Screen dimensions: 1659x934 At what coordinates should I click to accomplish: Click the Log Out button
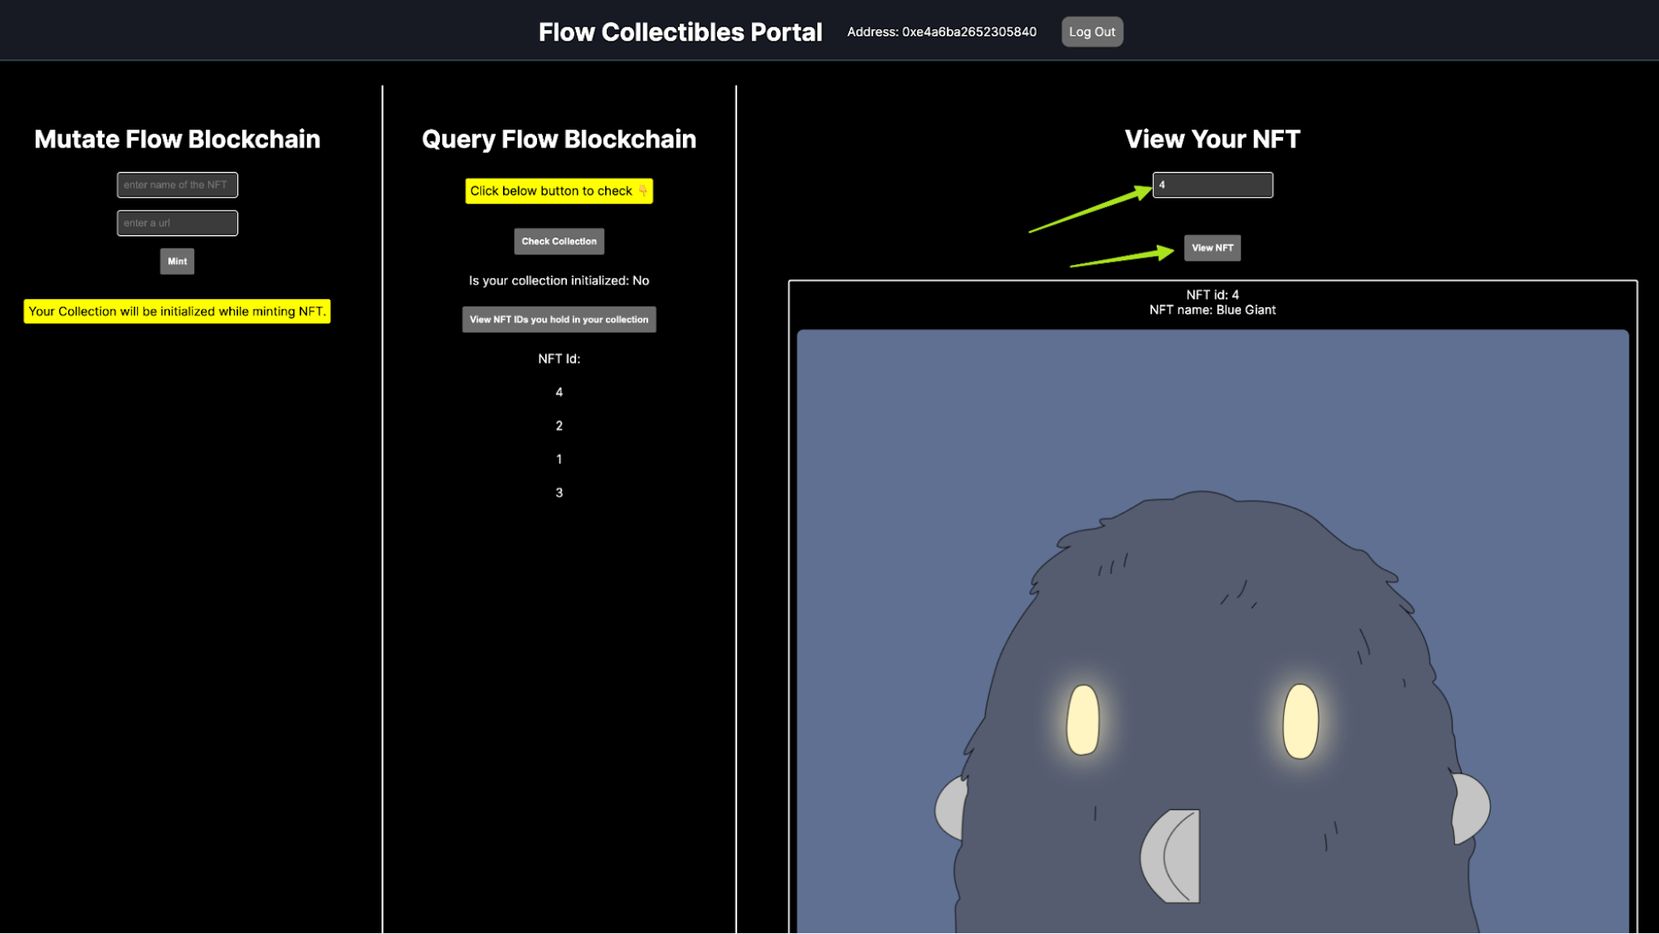tap(1092, 32)
